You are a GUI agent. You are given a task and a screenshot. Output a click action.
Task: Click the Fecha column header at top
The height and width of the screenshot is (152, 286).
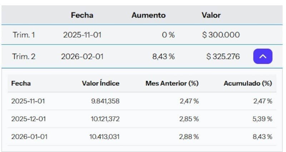coord(82,15)
